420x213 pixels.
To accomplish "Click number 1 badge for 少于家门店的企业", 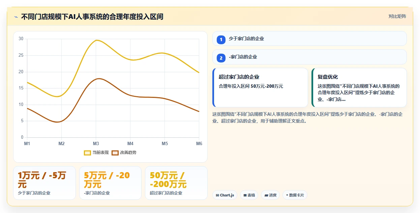I will [221, 40].
